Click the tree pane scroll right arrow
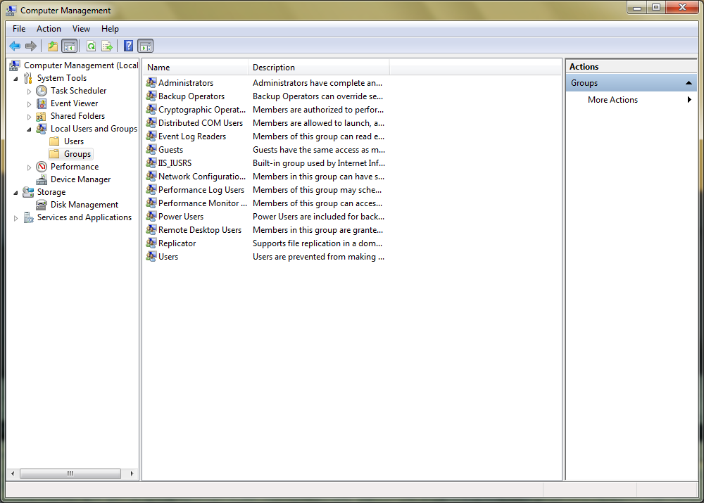 click(x=132, y=473)
